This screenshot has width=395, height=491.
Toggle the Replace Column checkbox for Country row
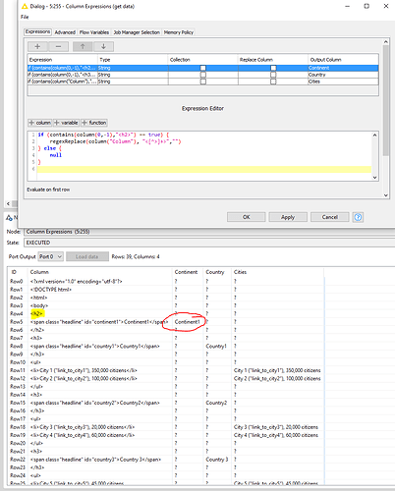(x=273, y=75)
